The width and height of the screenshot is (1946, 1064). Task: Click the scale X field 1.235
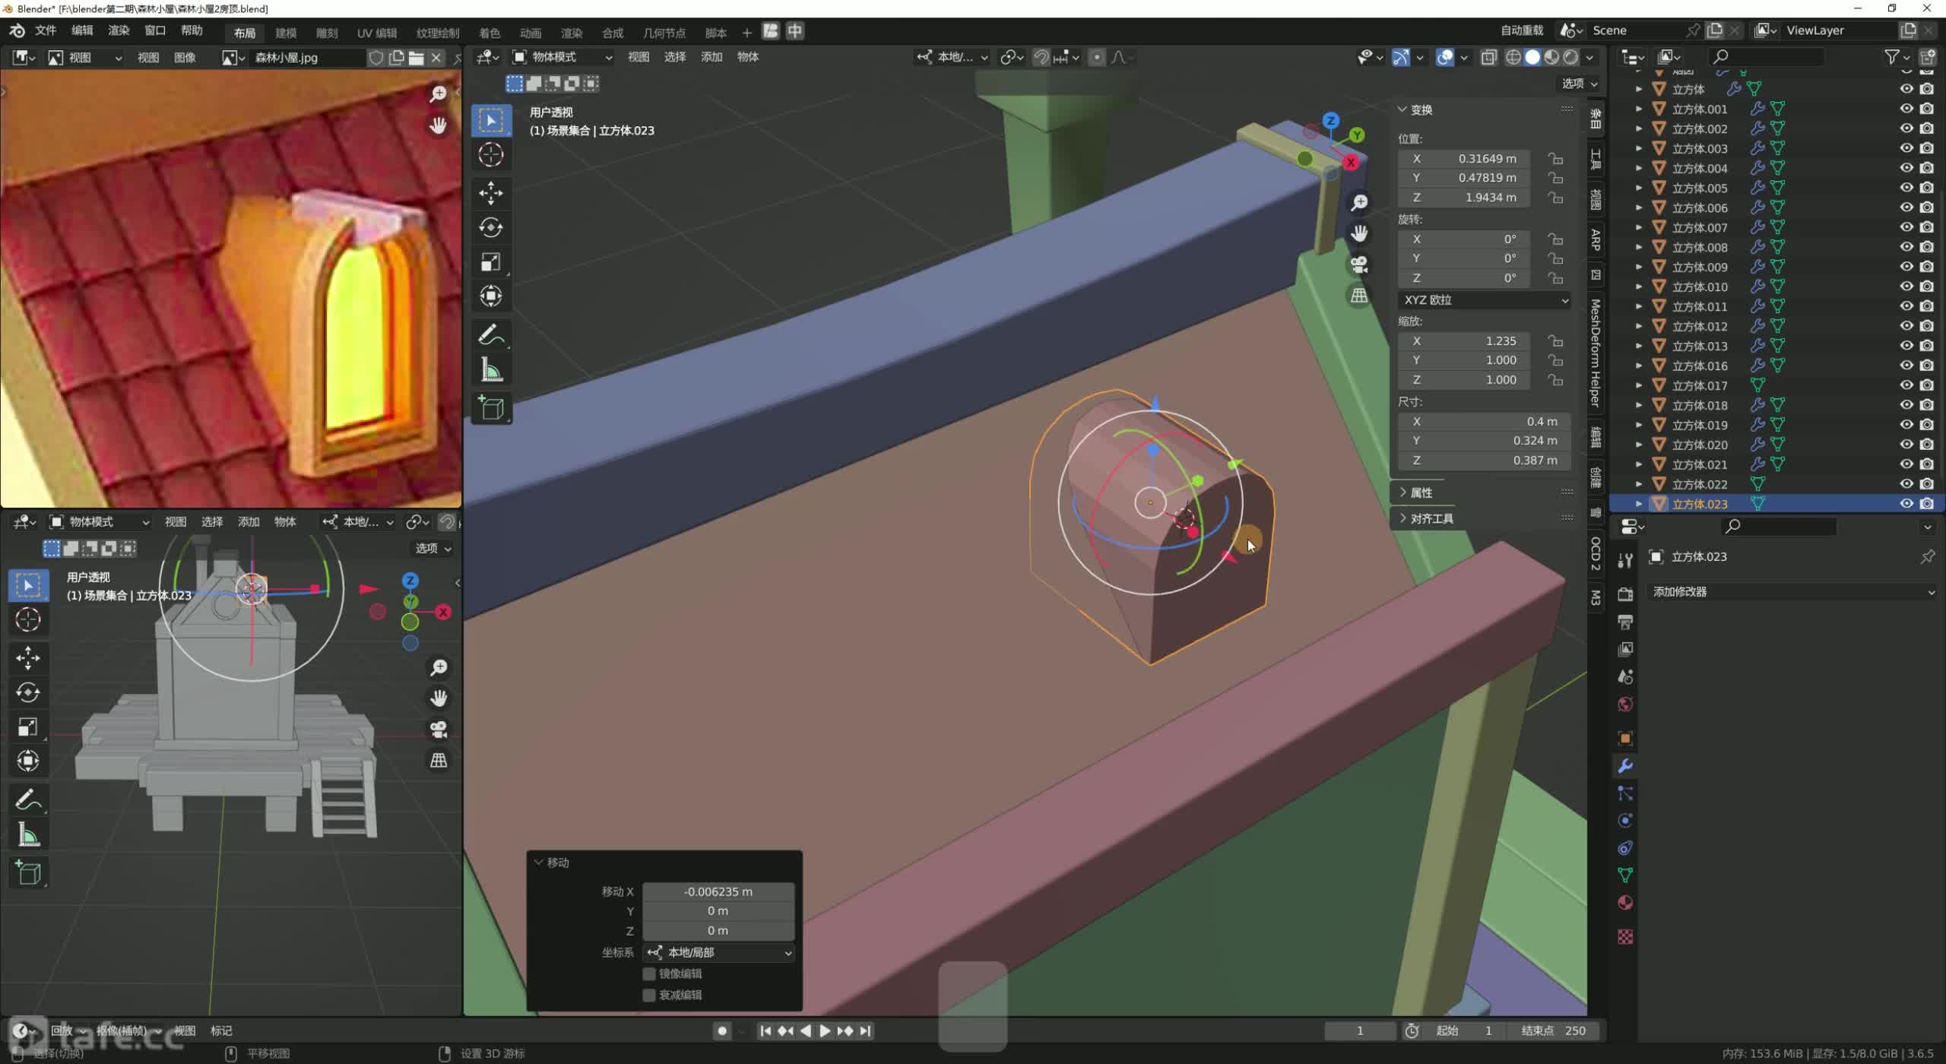pos(1463,340)
